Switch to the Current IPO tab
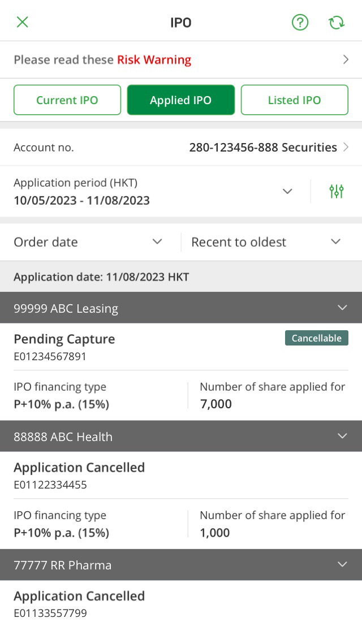The width and height of the screenshot is (362, 622). [x=67, y=100]
